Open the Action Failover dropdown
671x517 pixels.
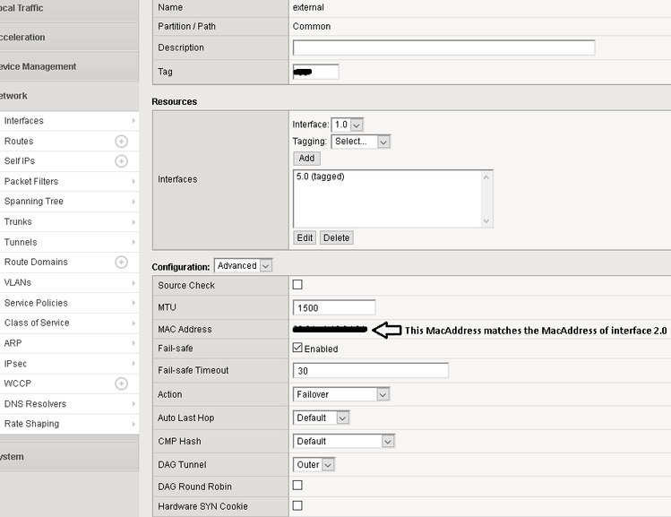coord(341,394)
